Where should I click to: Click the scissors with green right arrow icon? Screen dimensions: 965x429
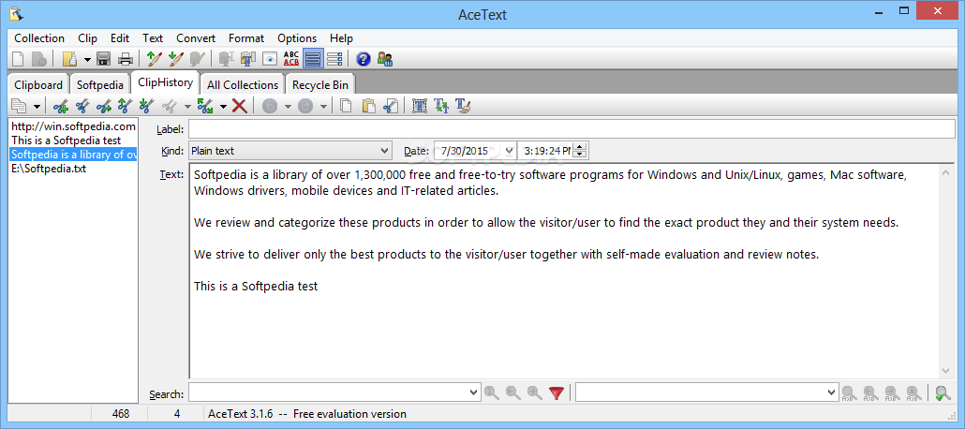(x=103, y=106)
